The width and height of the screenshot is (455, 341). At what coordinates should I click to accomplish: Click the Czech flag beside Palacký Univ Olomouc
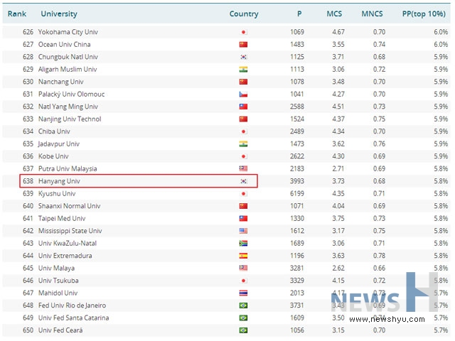click(x=243, y=94)
